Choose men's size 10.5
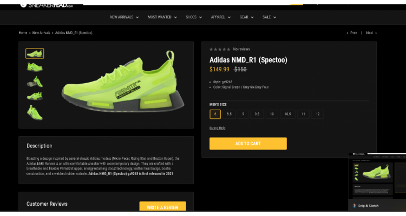This screenshot has height=216, width=406. tap(287, 114)
